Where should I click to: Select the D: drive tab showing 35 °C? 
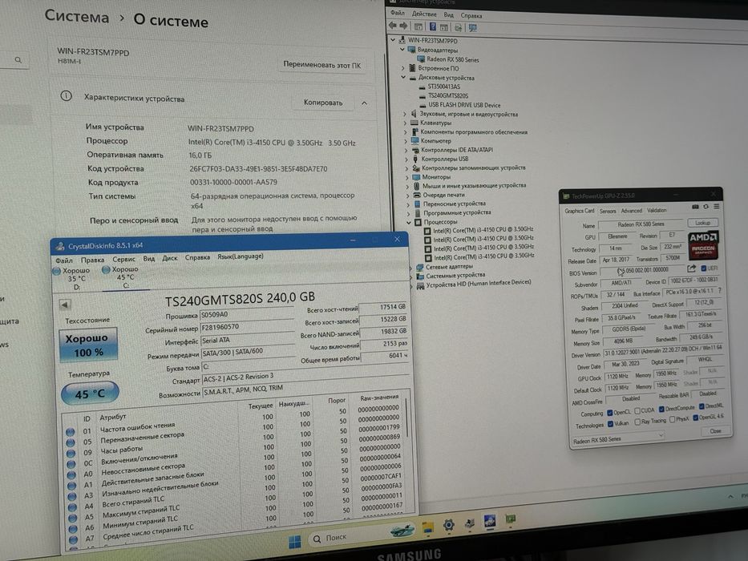click(x=74, y=278)
